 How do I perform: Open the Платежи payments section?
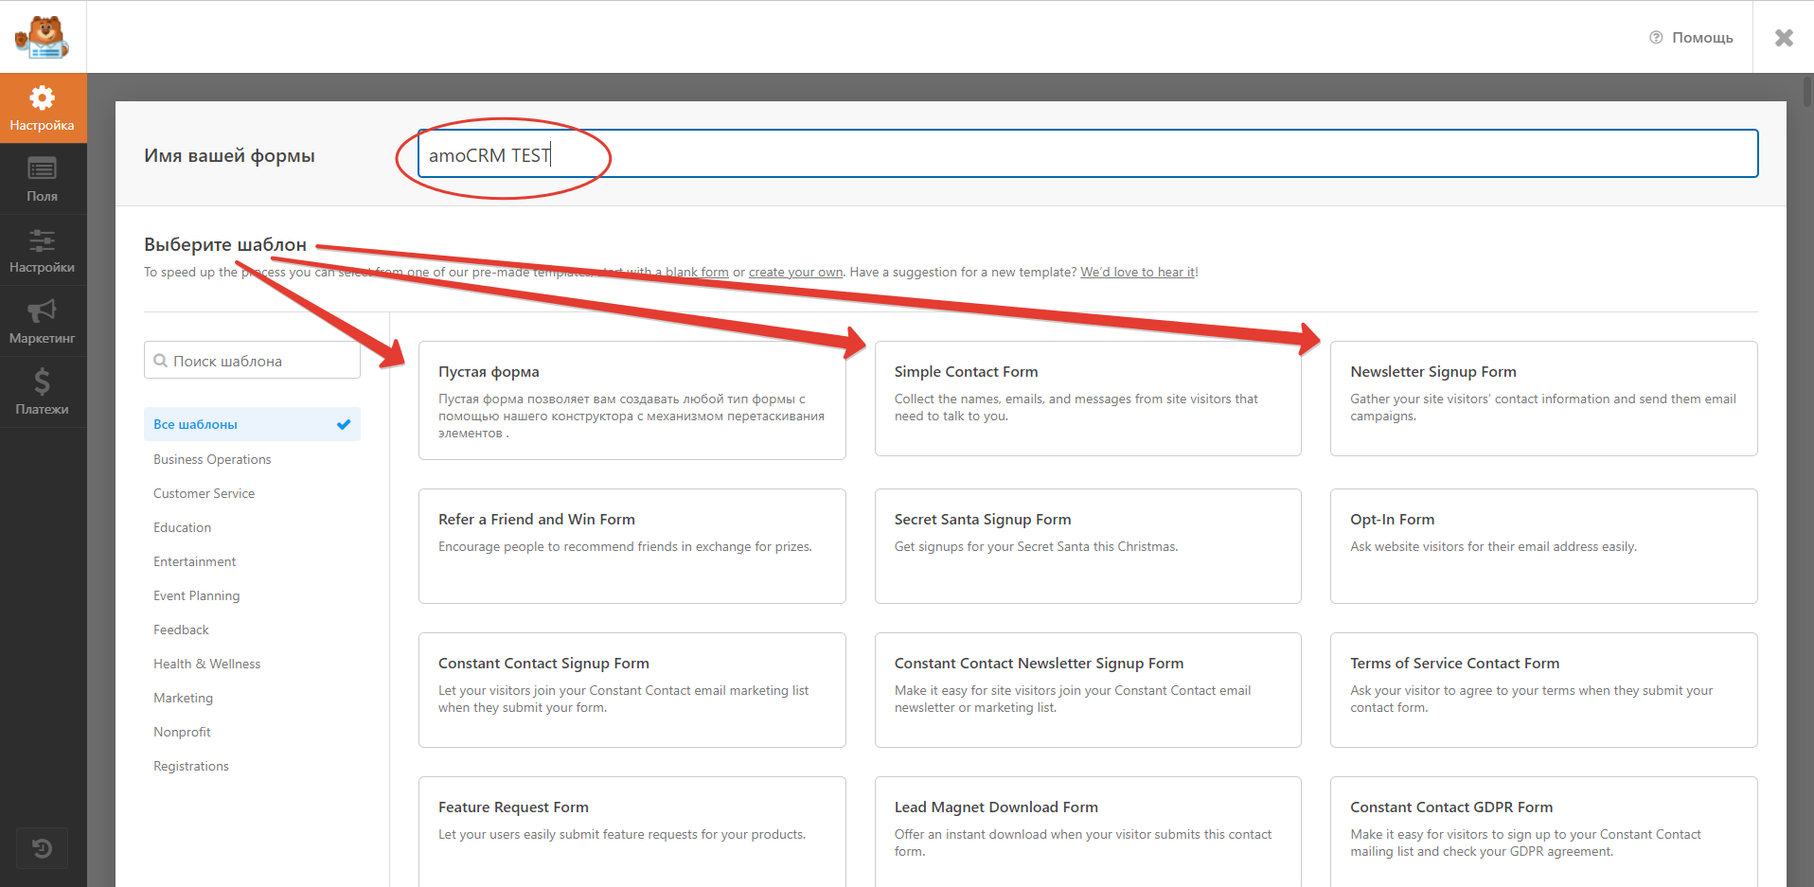coord(43,391)
